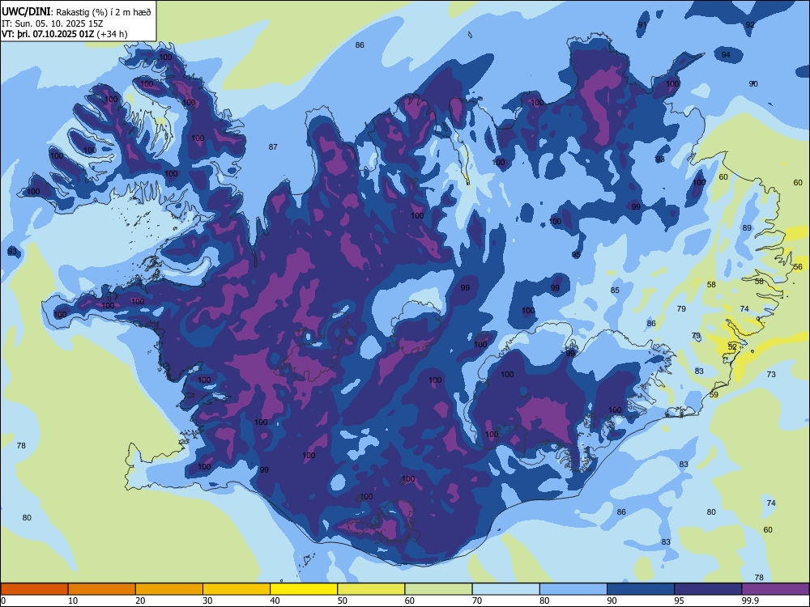Click the "VT: þri. 07.10.2025 01Z (+34 h)" line
The image size is (810, 607).
(65, 34)
